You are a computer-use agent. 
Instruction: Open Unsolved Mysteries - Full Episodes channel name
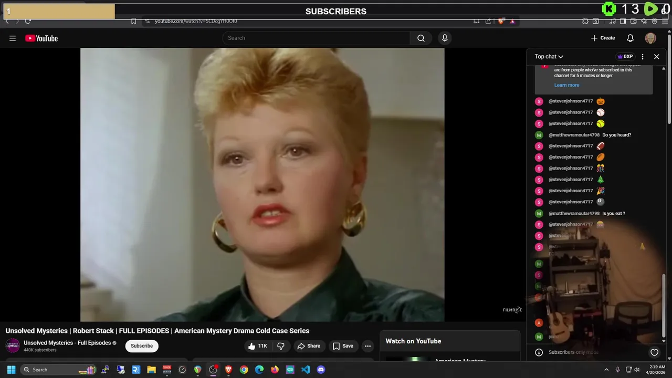[67, 343]
